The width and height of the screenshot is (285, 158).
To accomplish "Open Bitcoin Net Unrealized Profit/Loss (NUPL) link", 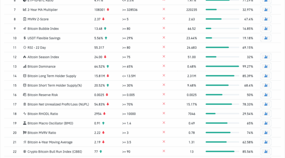I will (58, 104).
